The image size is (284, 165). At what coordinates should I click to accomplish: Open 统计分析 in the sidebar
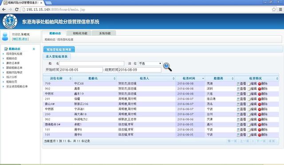point(12,77)
